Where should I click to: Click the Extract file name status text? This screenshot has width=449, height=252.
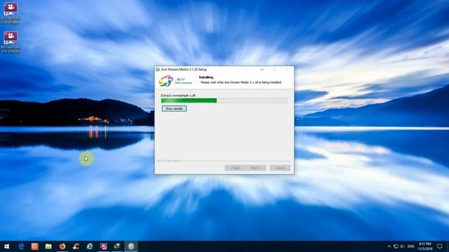[178, 95]
